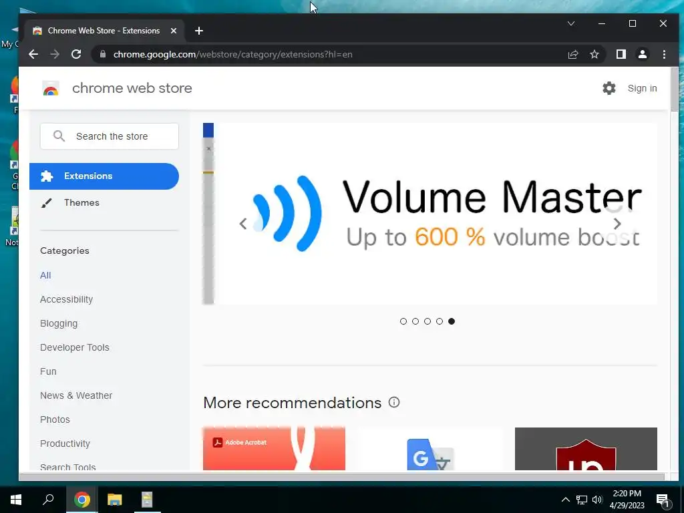
Task: Choose the Productivity category
Action: (x=65, y=444)
